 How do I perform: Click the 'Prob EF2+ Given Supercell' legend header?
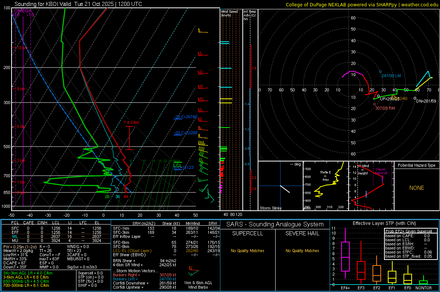click(x=409, y=231)
